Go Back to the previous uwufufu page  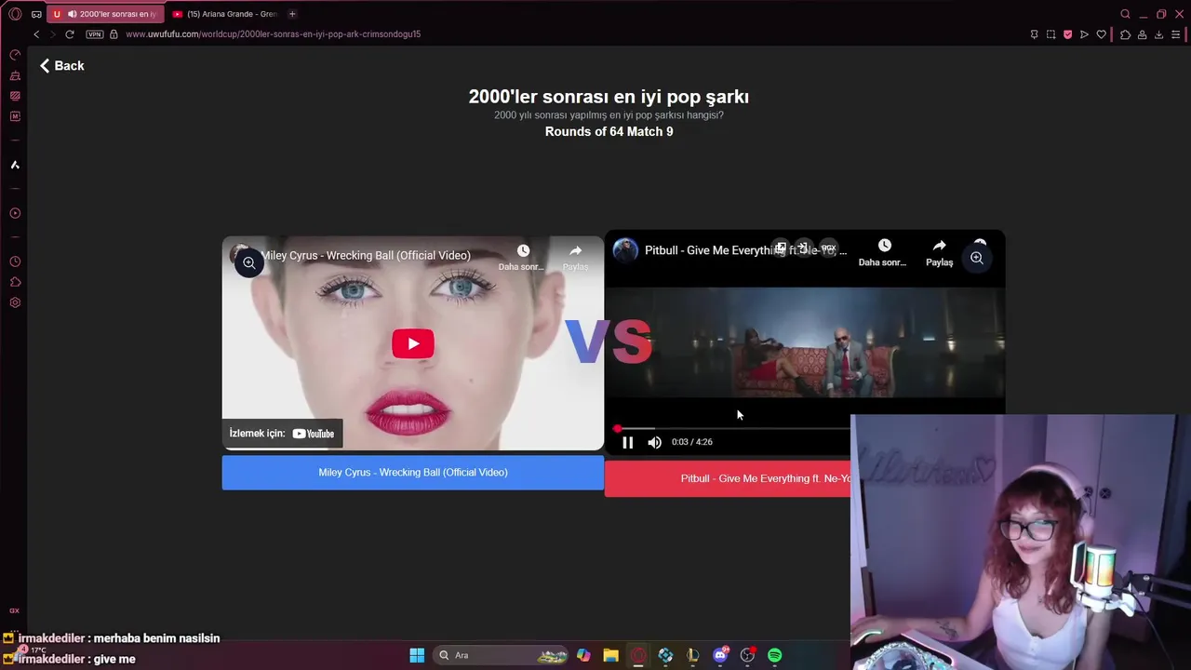tap(61, 66)
